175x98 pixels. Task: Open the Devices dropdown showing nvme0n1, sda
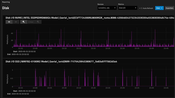(107, 8)
